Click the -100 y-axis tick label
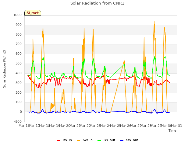This screenshot has width=195, height=146. tap(18, 121)
